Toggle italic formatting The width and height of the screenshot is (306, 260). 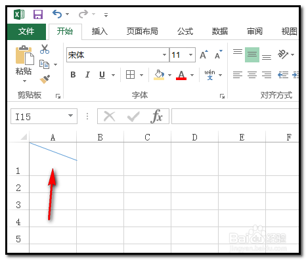tap(87, 75)
